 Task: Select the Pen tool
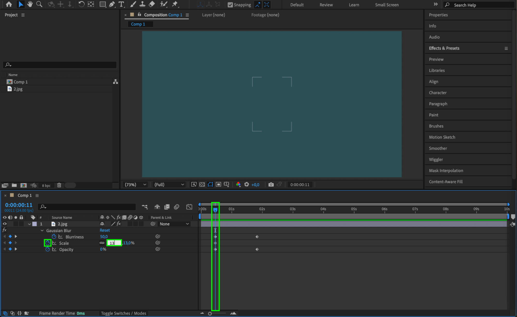[x=112, y=4]
